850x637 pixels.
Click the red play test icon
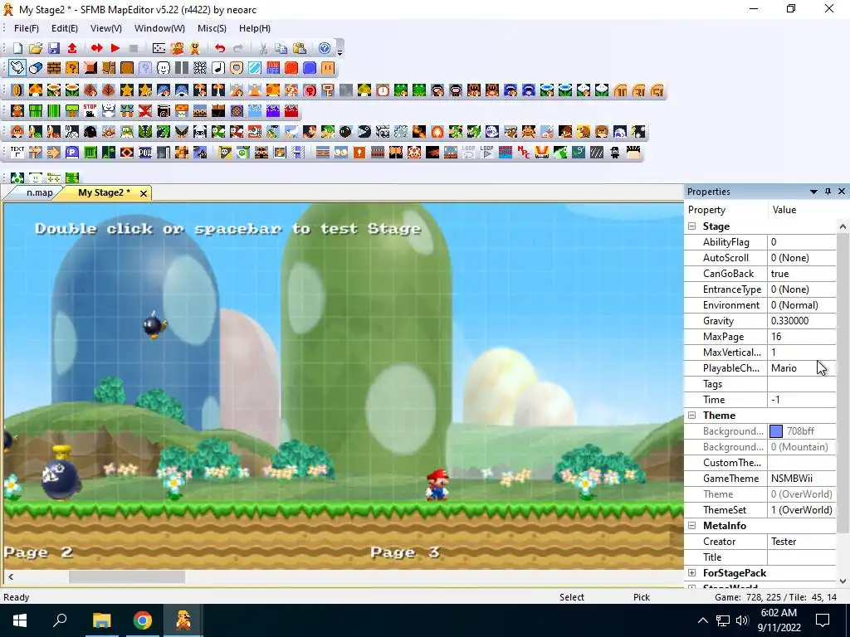pyautogui.click(x=115, y=48)
